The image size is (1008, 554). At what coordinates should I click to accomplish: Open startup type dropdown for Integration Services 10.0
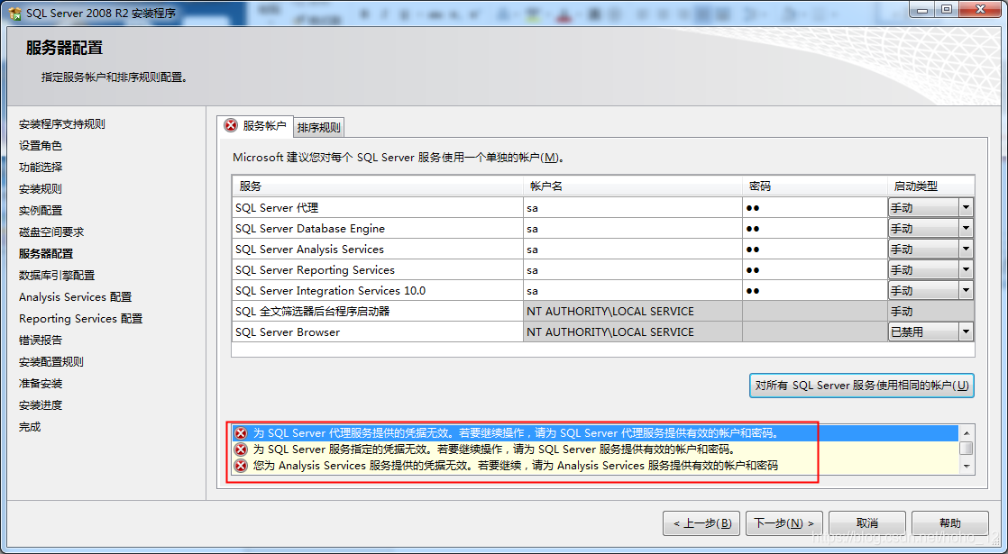point(966,290)
